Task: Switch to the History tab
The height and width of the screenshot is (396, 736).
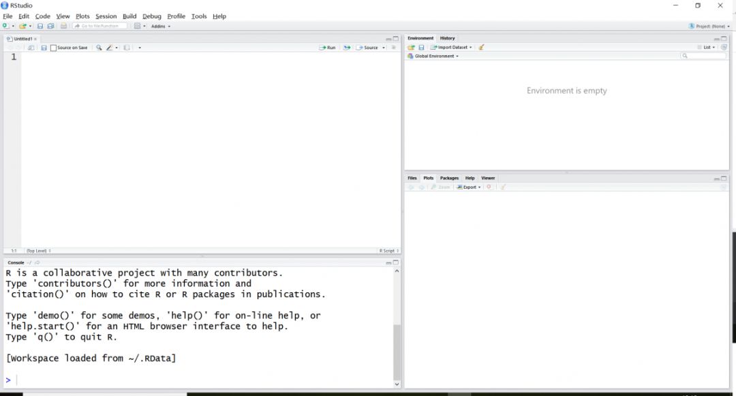Action: 447,38
